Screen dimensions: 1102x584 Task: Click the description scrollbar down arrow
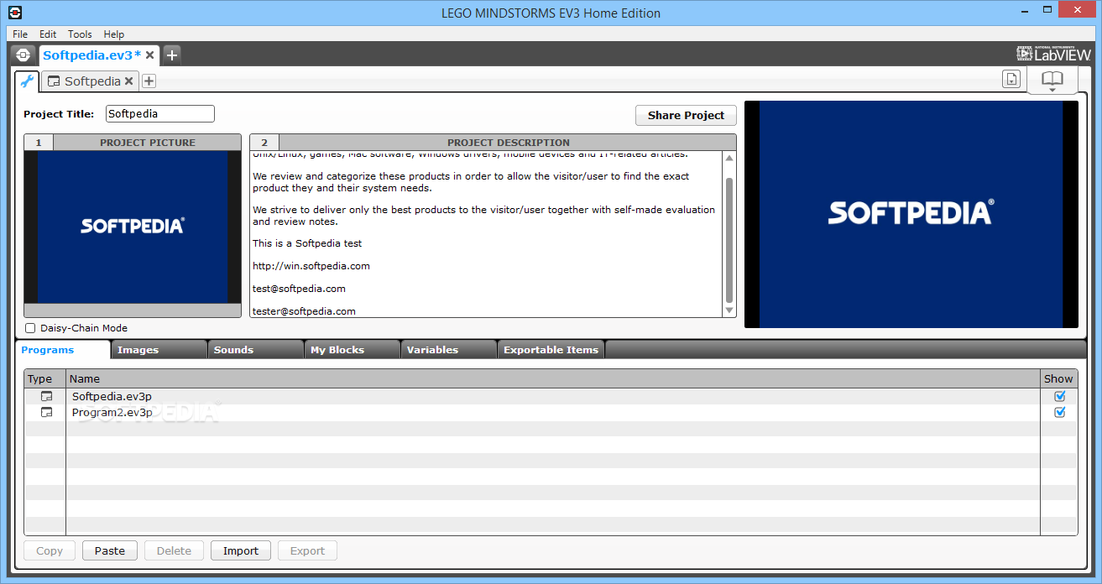pyautogui.click(x=729, y=310)
